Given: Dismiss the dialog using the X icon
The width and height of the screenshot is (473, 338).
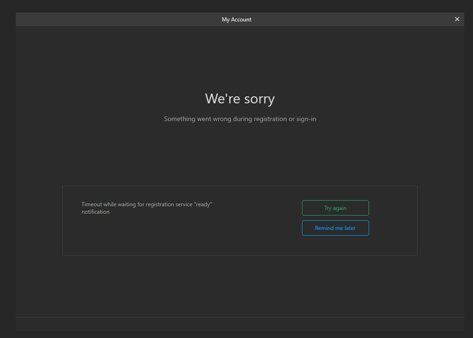Looking at the screenshot, I should (457, 19).
